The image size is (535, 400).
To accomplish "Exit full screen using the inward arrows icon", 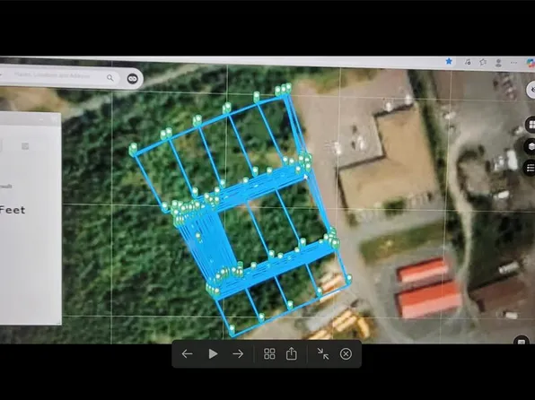I will click(x=323, y=354).
